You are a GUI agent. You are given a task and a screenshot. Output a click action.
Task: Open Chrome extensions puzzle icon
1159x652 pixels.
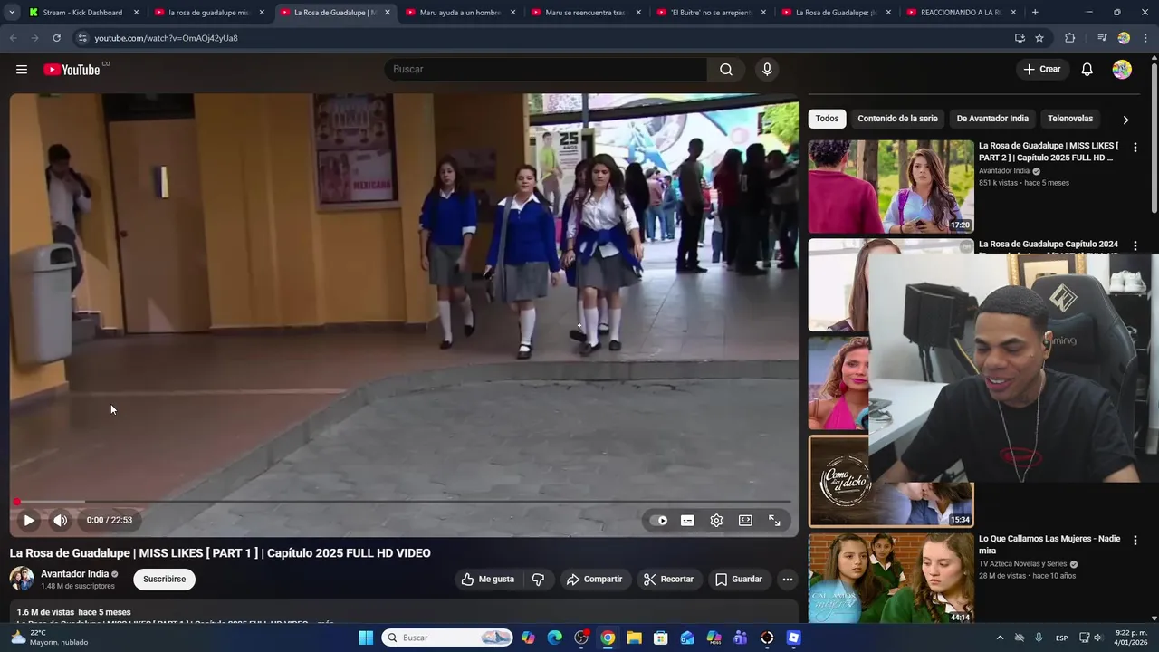(1069, 38)
